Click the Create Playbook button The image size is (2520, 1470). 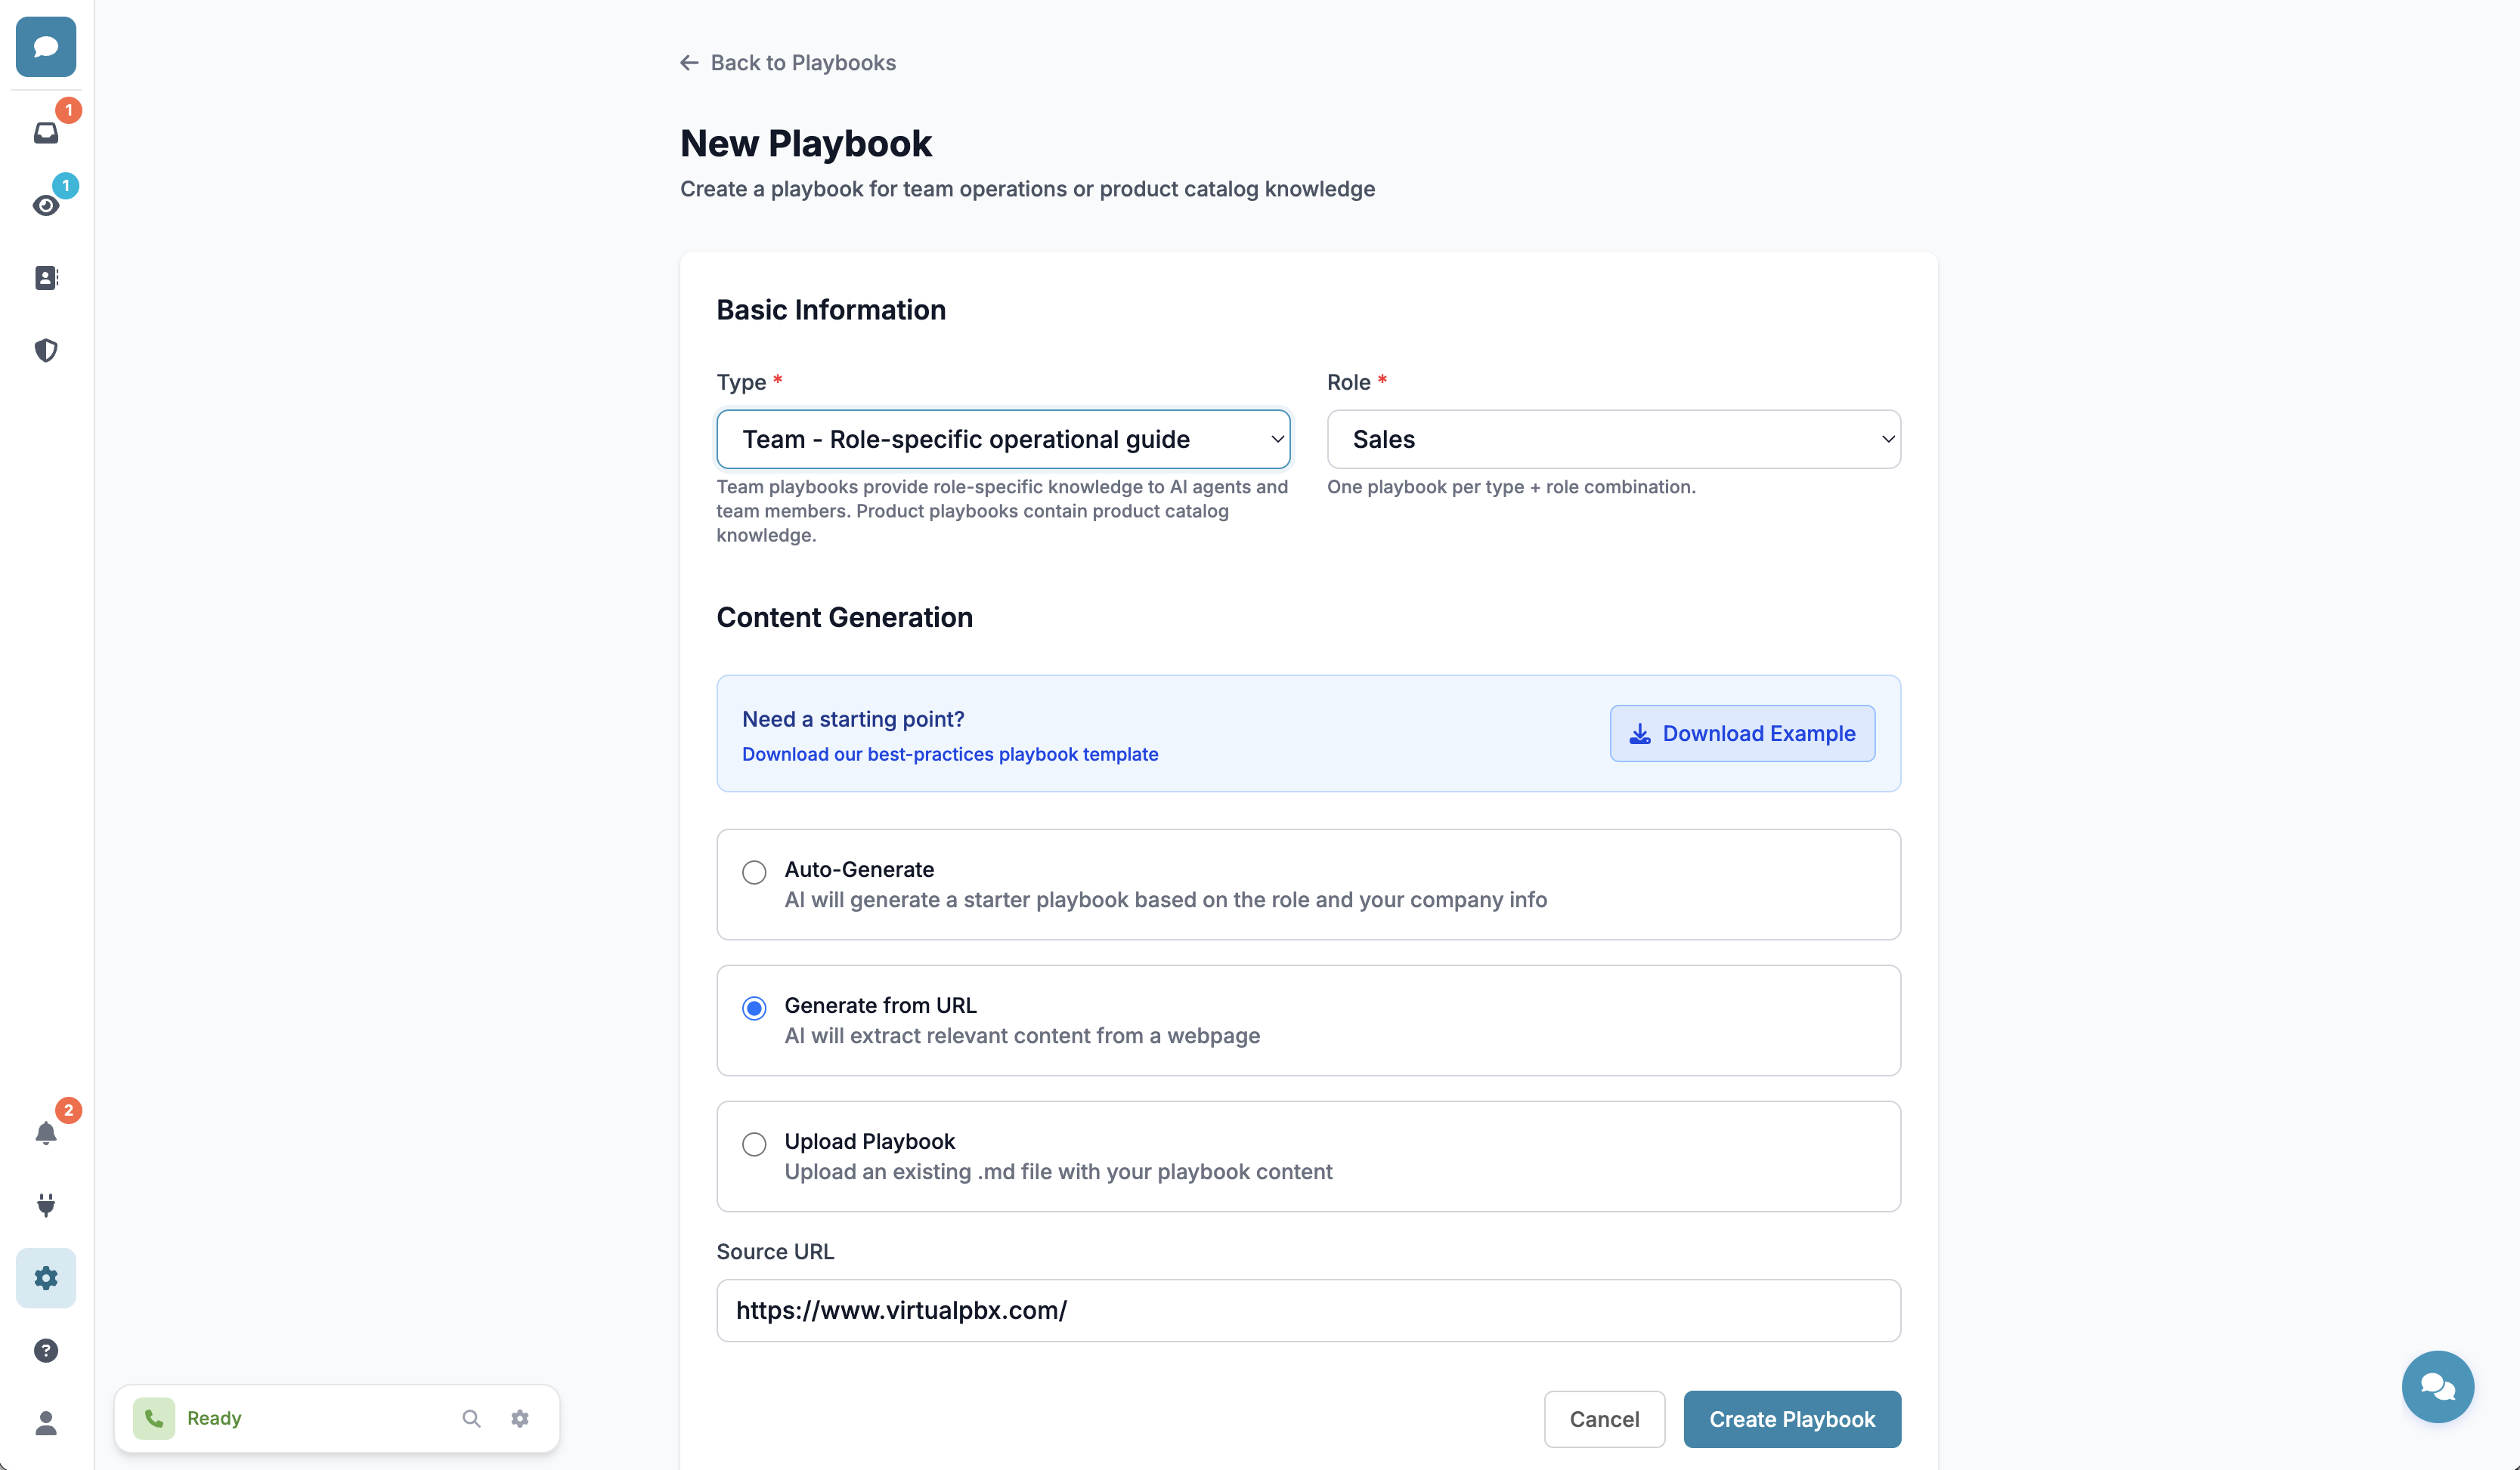pos(1791,1419)
